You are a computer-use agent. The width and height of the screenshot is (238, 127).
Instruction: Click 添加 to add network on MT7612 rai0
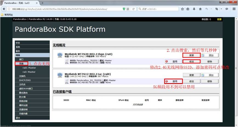point(210,75)
